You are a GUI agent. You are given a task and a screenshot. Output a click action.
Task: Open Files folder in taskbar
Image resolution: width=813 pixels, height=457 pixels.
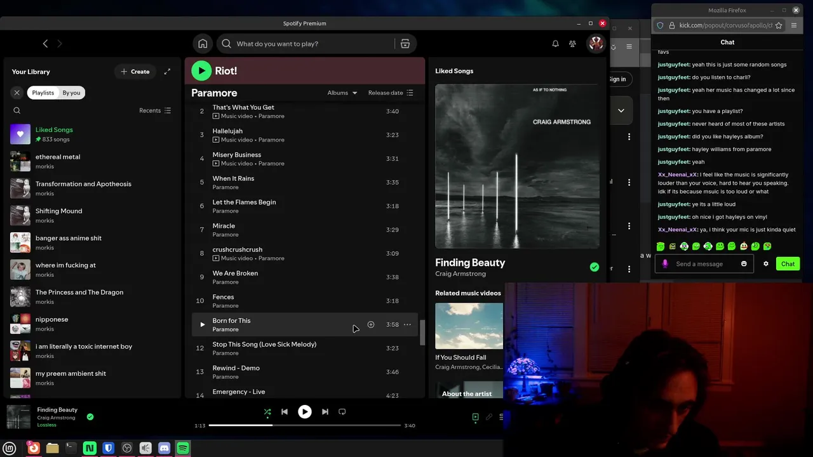point(53,448)
